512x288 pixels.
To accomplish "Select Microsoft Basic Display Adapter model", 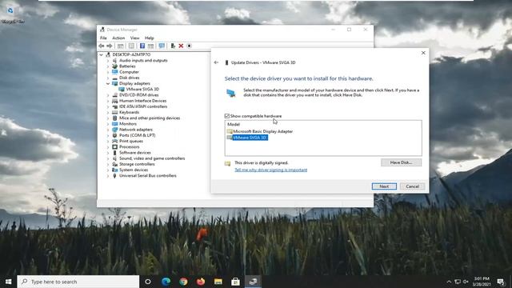I will [263, 131].
